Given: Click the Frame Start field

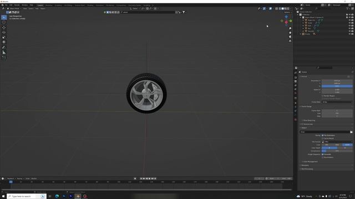Looking at the screenshot, I should (337, 111).
